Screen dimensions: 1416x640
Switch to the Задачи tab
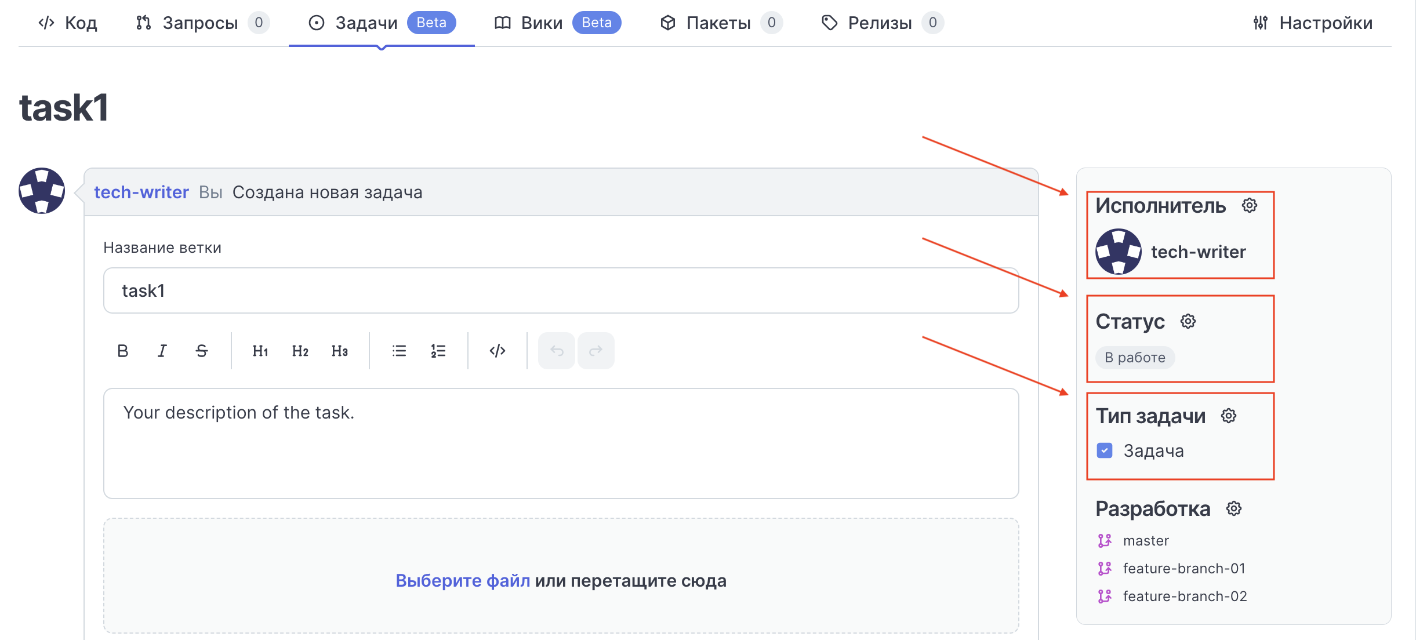pyautogui.click(x=382, y=23)
